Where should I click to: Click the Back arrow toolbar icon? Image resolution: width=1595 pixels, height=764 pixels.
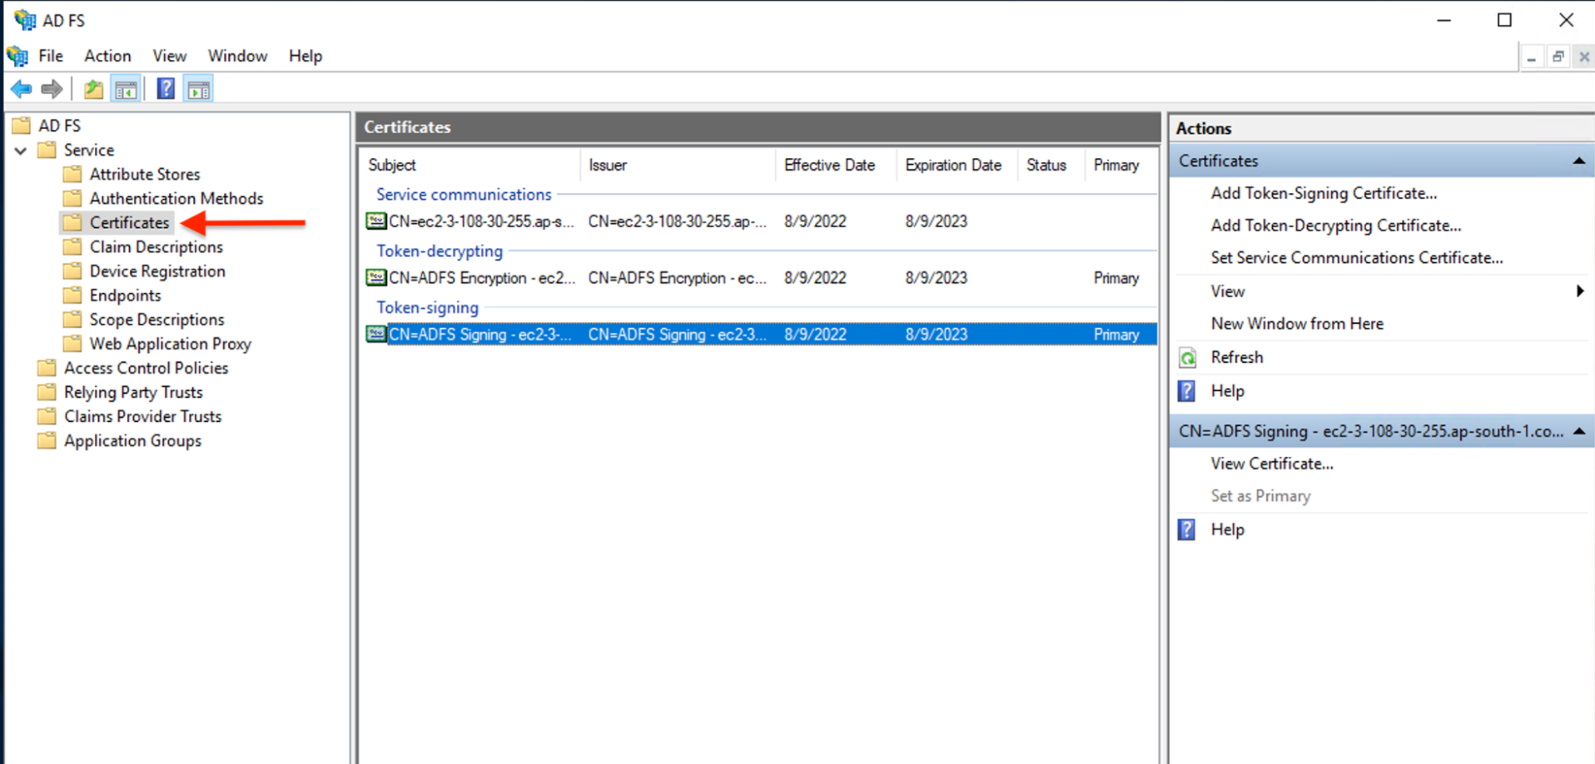click(x=22, y=89)
